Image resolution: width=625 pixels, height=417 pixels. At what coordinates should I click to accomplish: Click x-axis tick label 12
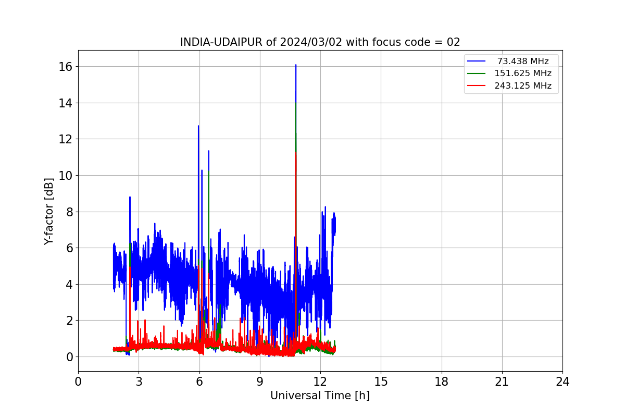pos(320,382)
